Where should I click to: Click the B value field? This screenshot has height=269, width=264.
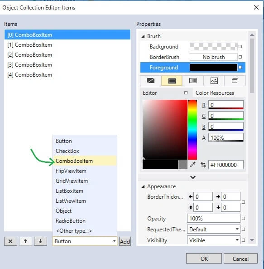click(226, 127)
